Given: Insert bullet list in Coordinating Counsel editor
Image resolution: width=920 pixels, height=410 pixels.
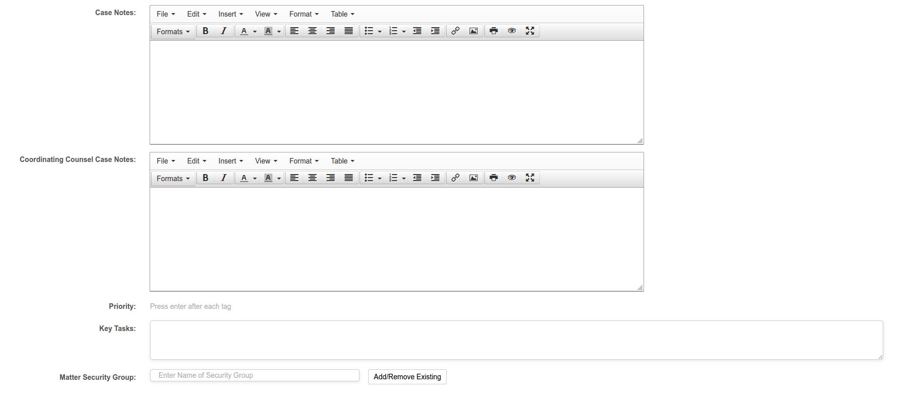Looking at the screenshot, I should coord(369,178).
